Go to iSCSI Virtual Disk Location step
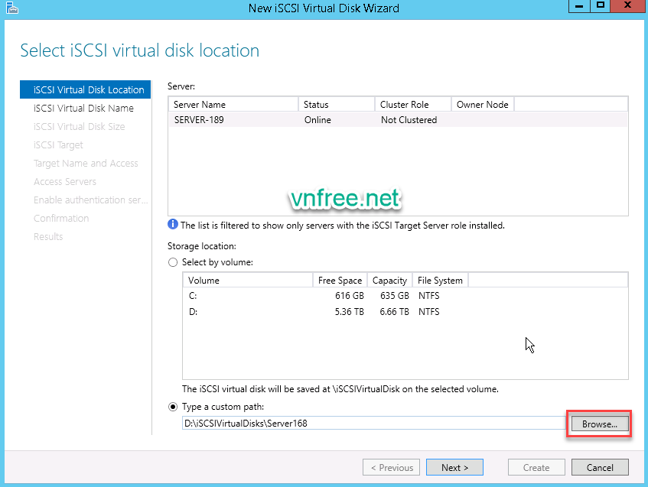648x487 pixels. (x=88, y=89)
